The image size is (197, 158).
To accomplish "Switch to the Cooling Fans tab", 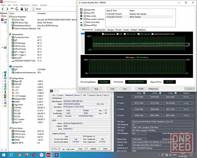I will coord(100,30).
